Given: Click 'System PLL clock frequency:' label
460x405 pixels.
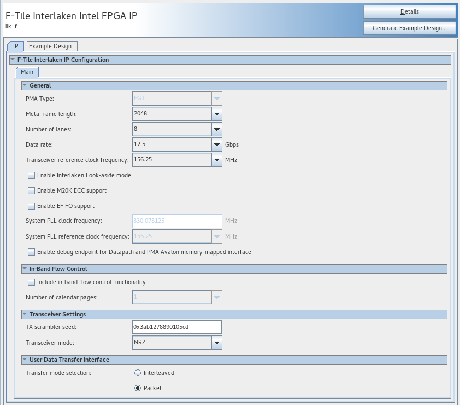Looking at the screenshot, I should (64, 221).
